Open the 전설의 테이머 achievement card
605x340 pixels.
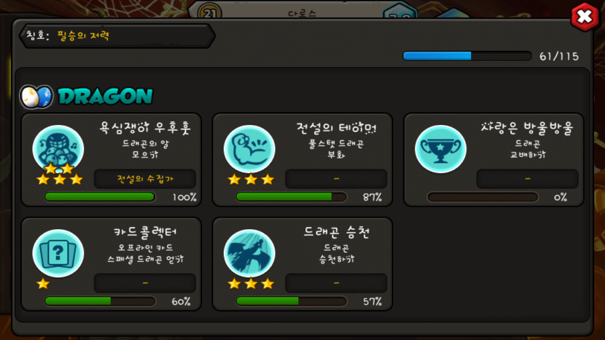pos(302,160)
